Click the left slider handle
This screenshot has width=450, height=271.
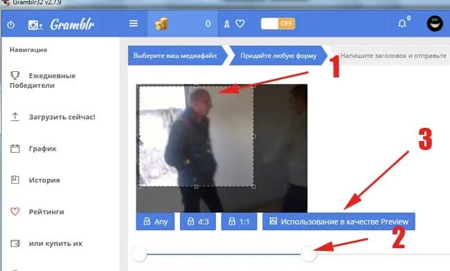coord(139,254)
